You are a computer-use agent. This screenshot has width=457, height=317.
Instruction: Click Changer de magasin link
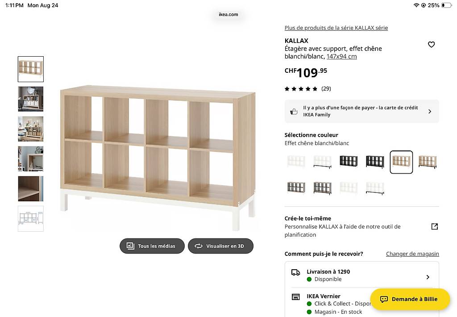[412, 254]
